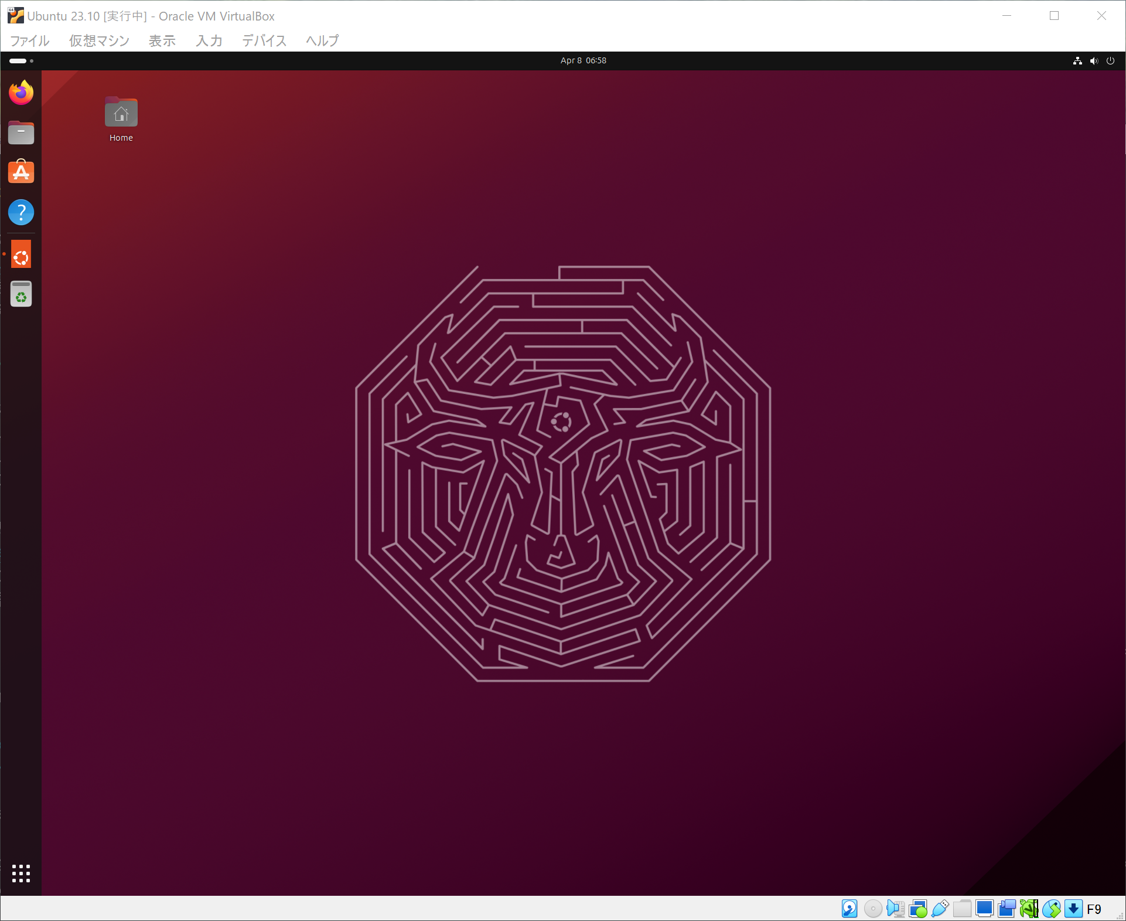
Task: Click the optical drive status icon
Action: tap(872, 909)
